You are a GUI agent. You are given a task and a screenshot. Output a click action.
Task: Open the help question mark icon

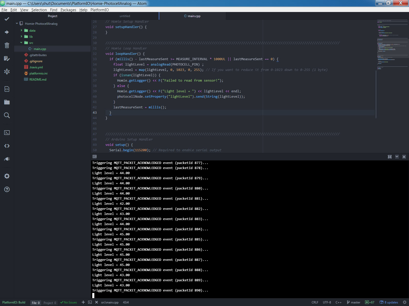pyautogui.click(x=7, y=189)
